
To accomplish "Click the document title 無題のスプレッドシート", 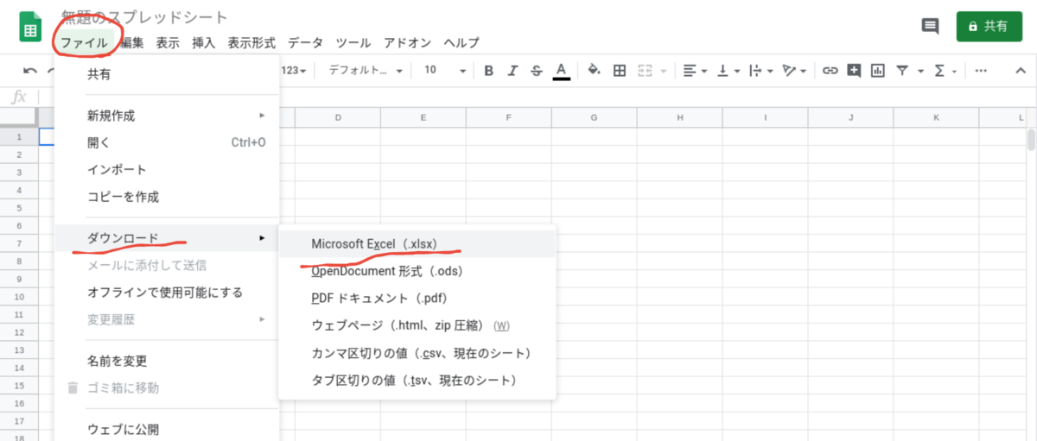I will [x=144, y=17].
